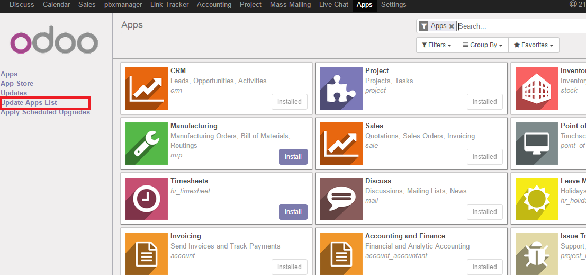Open the Manufacturing wrench icon
The image size is (586, 275).
click(x=147, y=143)
